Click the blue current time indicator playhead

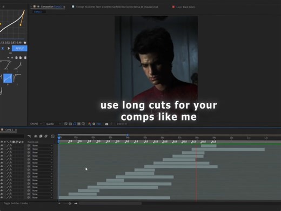pos(59,138)
